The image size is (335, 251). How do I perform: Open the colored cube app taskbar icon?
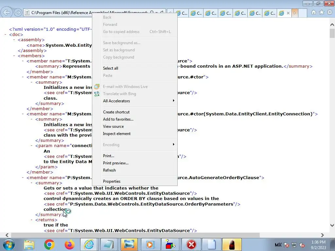pos(170,244)
